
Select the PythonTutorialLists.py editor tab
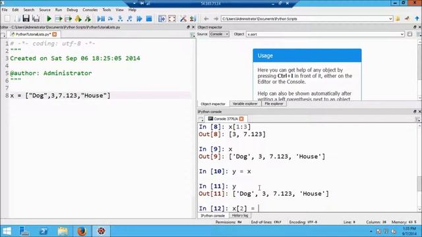[33, 34]
